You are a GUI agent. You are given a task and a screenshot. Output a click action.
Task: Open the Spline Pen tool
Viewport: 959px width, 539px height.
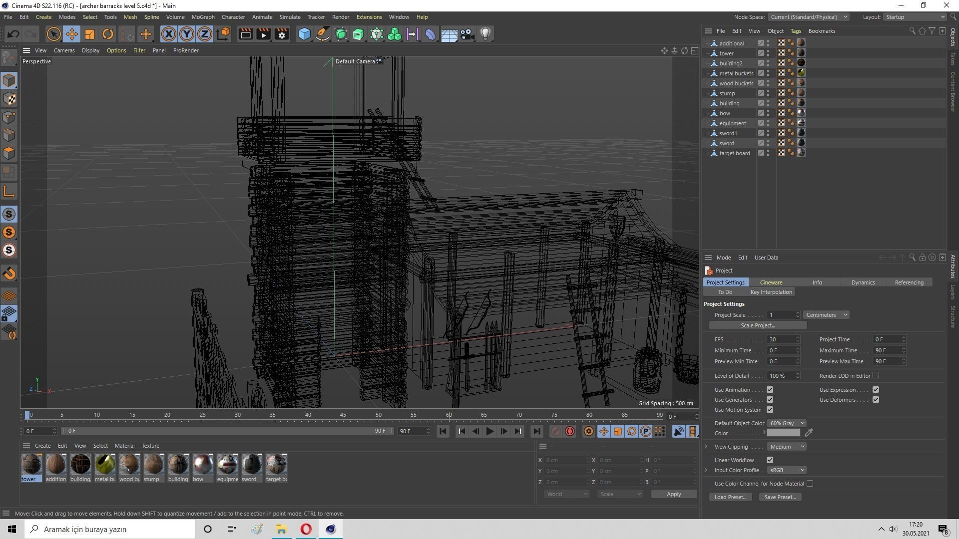[x=322, y=34]
